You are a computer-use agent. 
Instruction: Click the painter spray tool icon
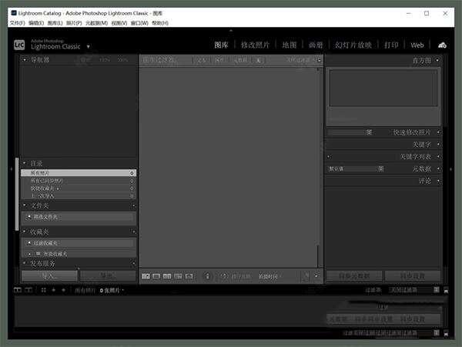click(x=208, y=275)
